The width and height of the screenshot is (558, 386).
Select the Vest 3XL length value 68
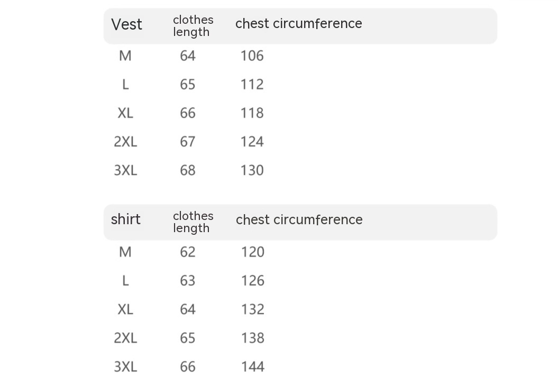pyautogui.click(x=188, y=170)
